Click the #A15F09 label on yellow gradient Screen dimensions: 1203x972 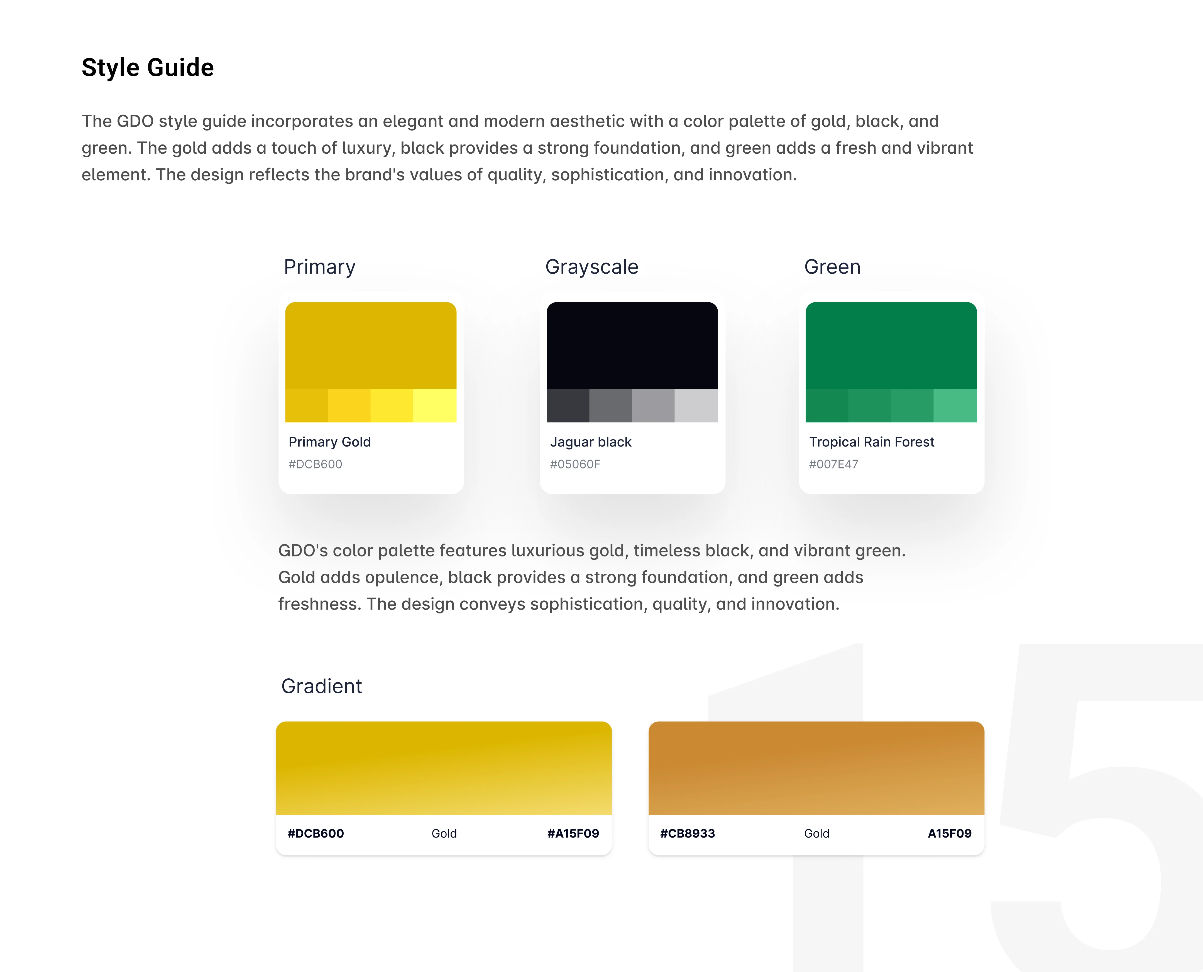click(573, 833)
